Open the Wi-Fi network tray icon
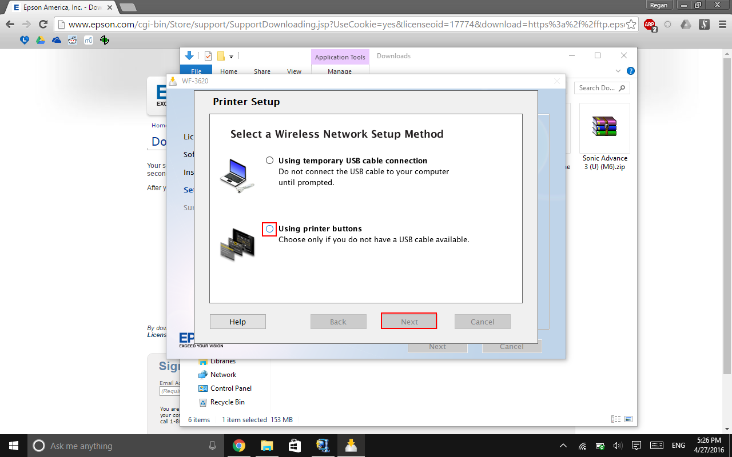Viewport: 732px width, 457px height. point(582,446)
